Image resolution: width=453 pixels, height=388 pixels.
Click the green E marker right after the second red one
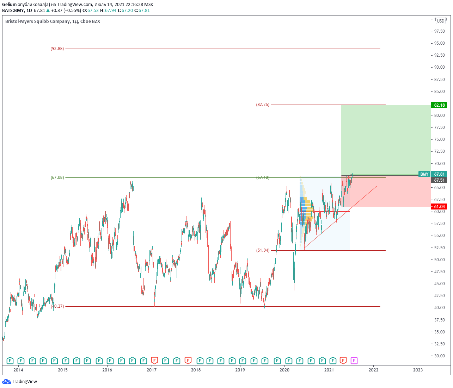point(200,361)
